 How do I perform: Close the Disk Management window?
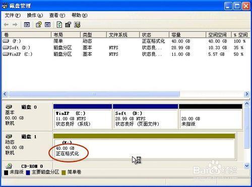tap(246, 6)
